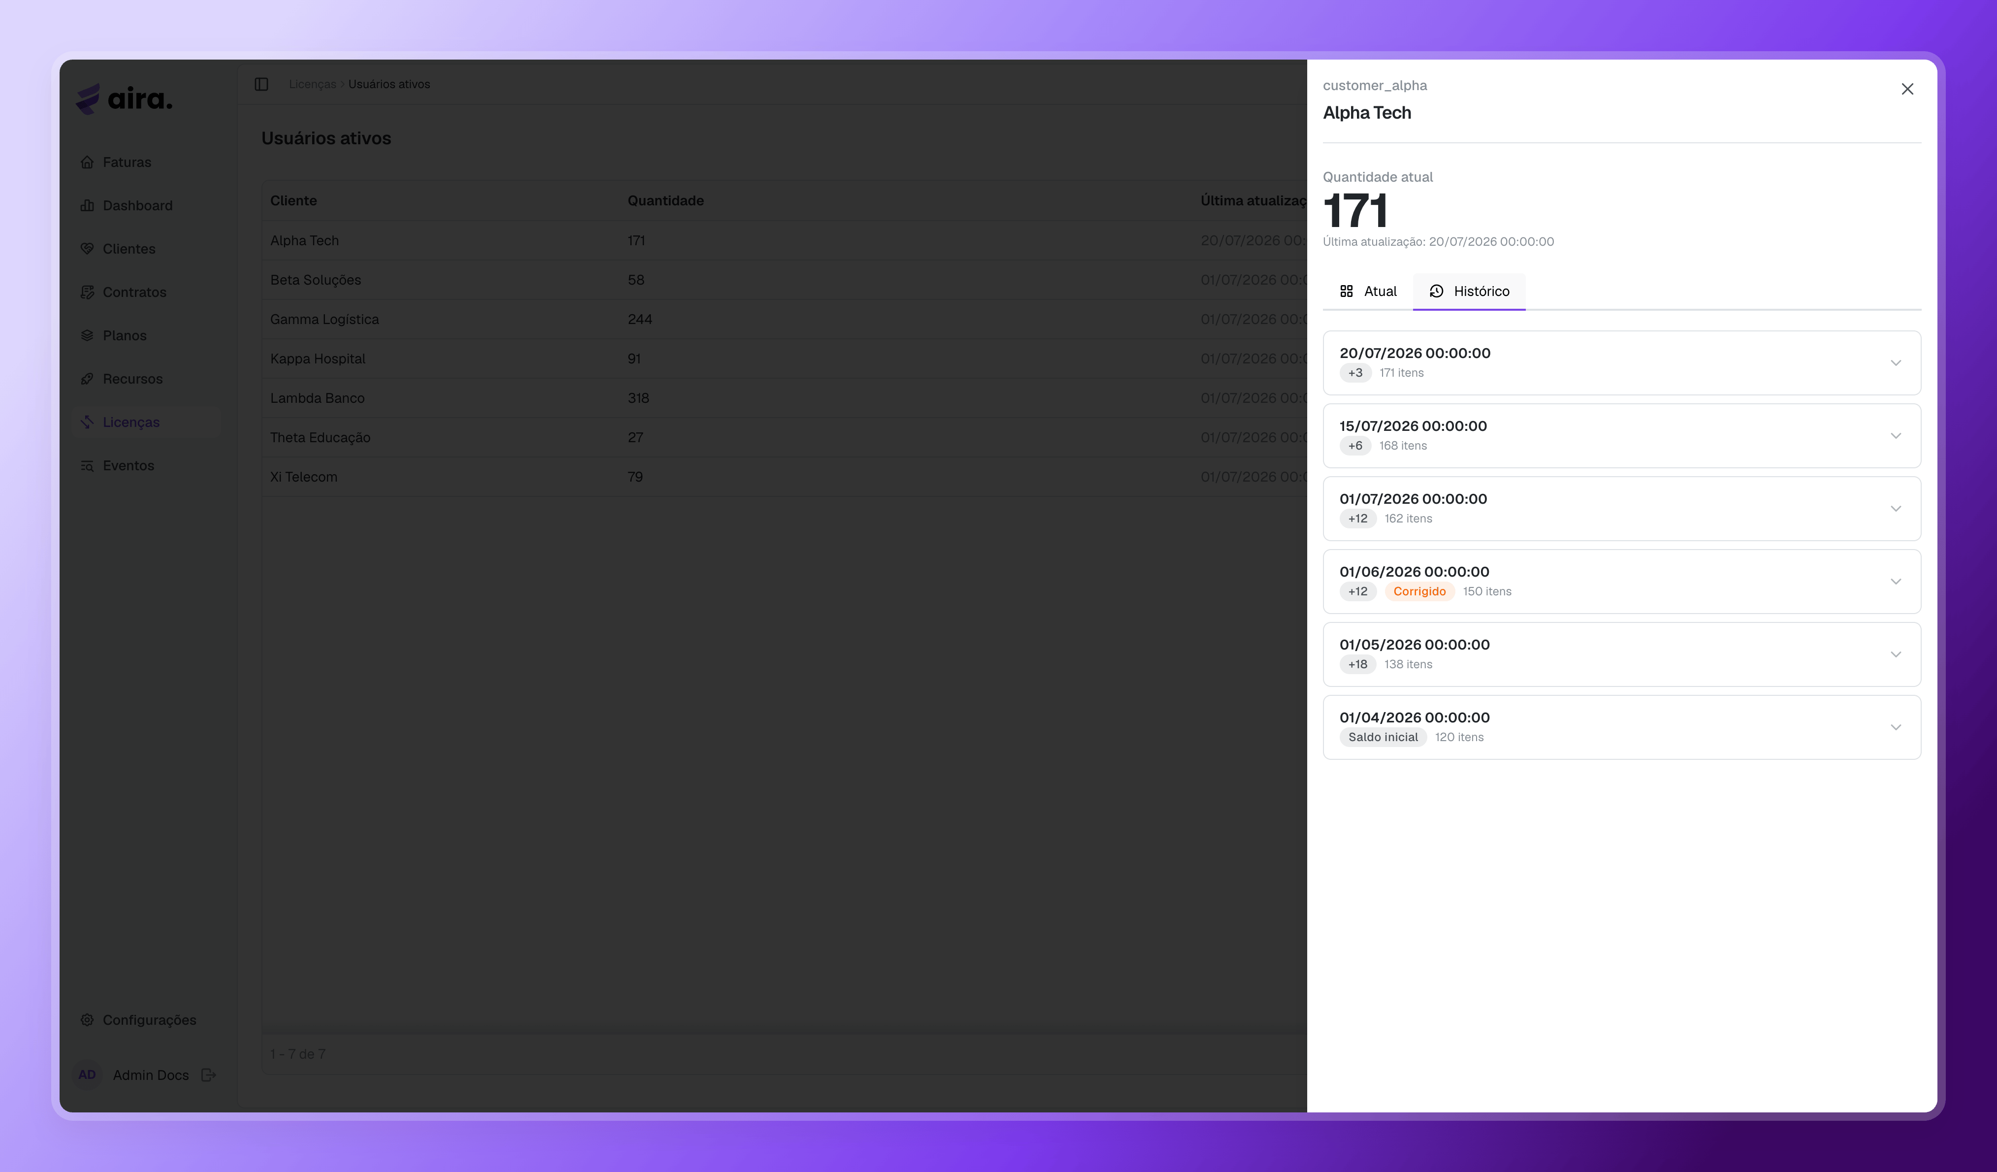Click the 01/06/2026 00:00:00 history entry title
Viewport: 1997px width, 1172px height.
pos(1415,571)
